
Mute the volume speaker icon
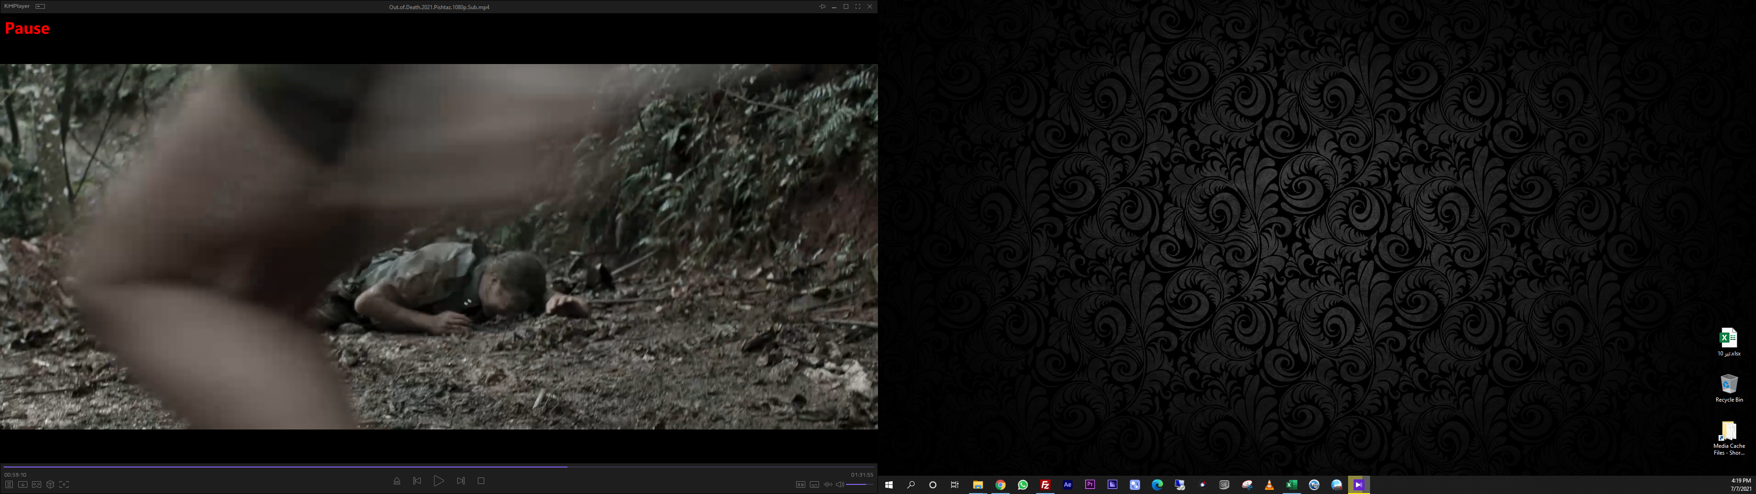tap(840, 484)
